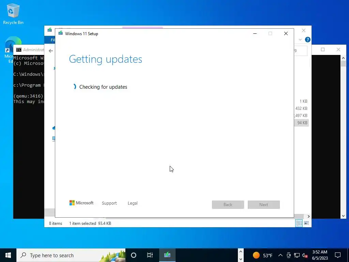Open the Support link in Setup

109,203
